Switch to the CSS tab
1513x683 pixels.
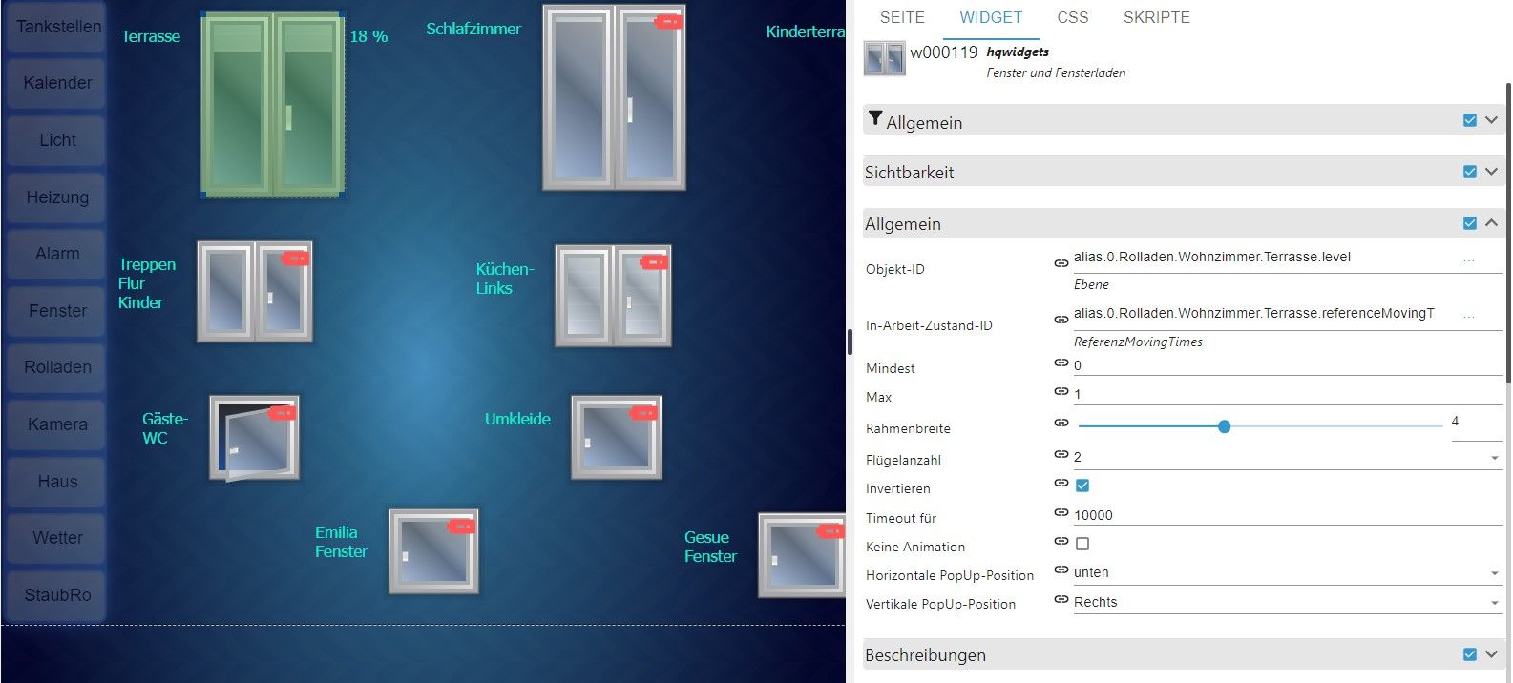point(1072,17)
